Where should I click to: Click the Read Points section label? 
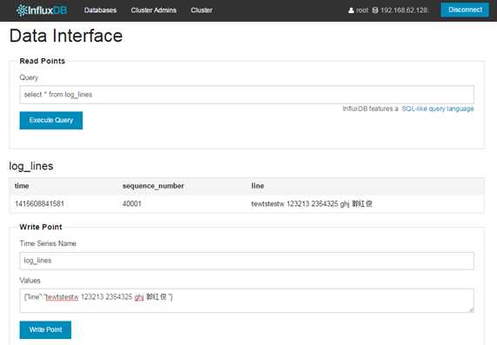pos(42,61)
